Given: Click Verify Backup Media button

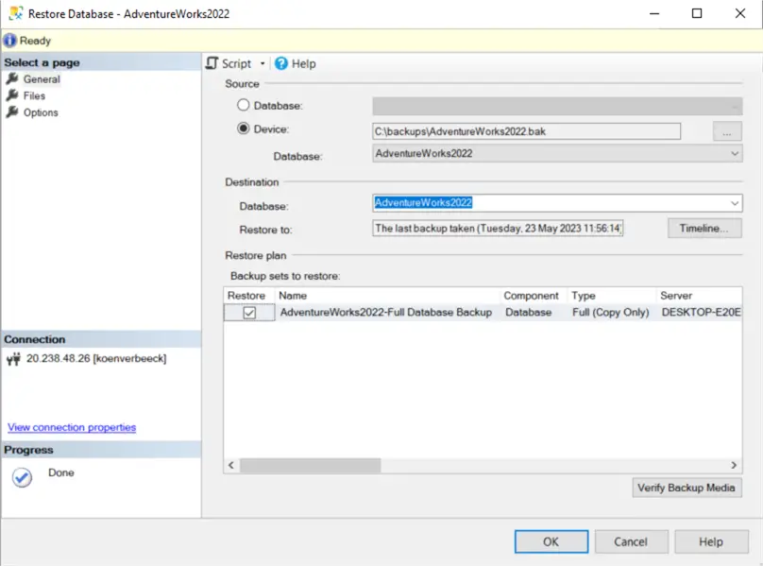Looking at the screenshot, I should click(x=687, y=488).
